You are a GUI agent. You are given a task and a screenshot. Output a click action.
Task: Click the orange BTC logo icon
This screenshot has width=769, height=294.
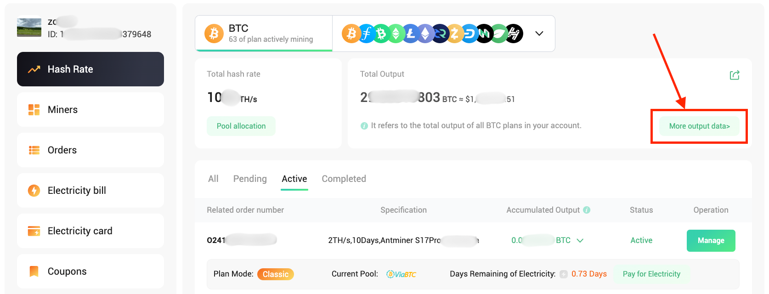point(214,34)
